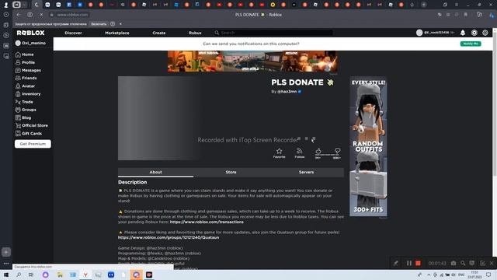Open the top banner advertisement
Screen dimensions: 497x280
point(252,61)
